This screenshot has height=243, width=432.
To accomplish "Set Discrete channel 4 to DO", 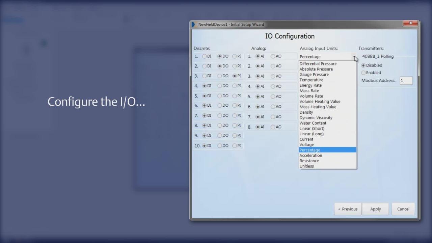I will pos(220,86).
